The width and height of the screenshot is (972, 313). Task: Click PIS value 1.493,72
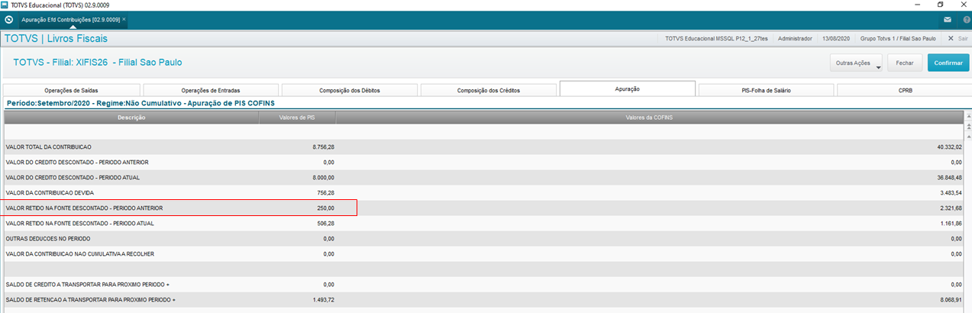point(323,299)
